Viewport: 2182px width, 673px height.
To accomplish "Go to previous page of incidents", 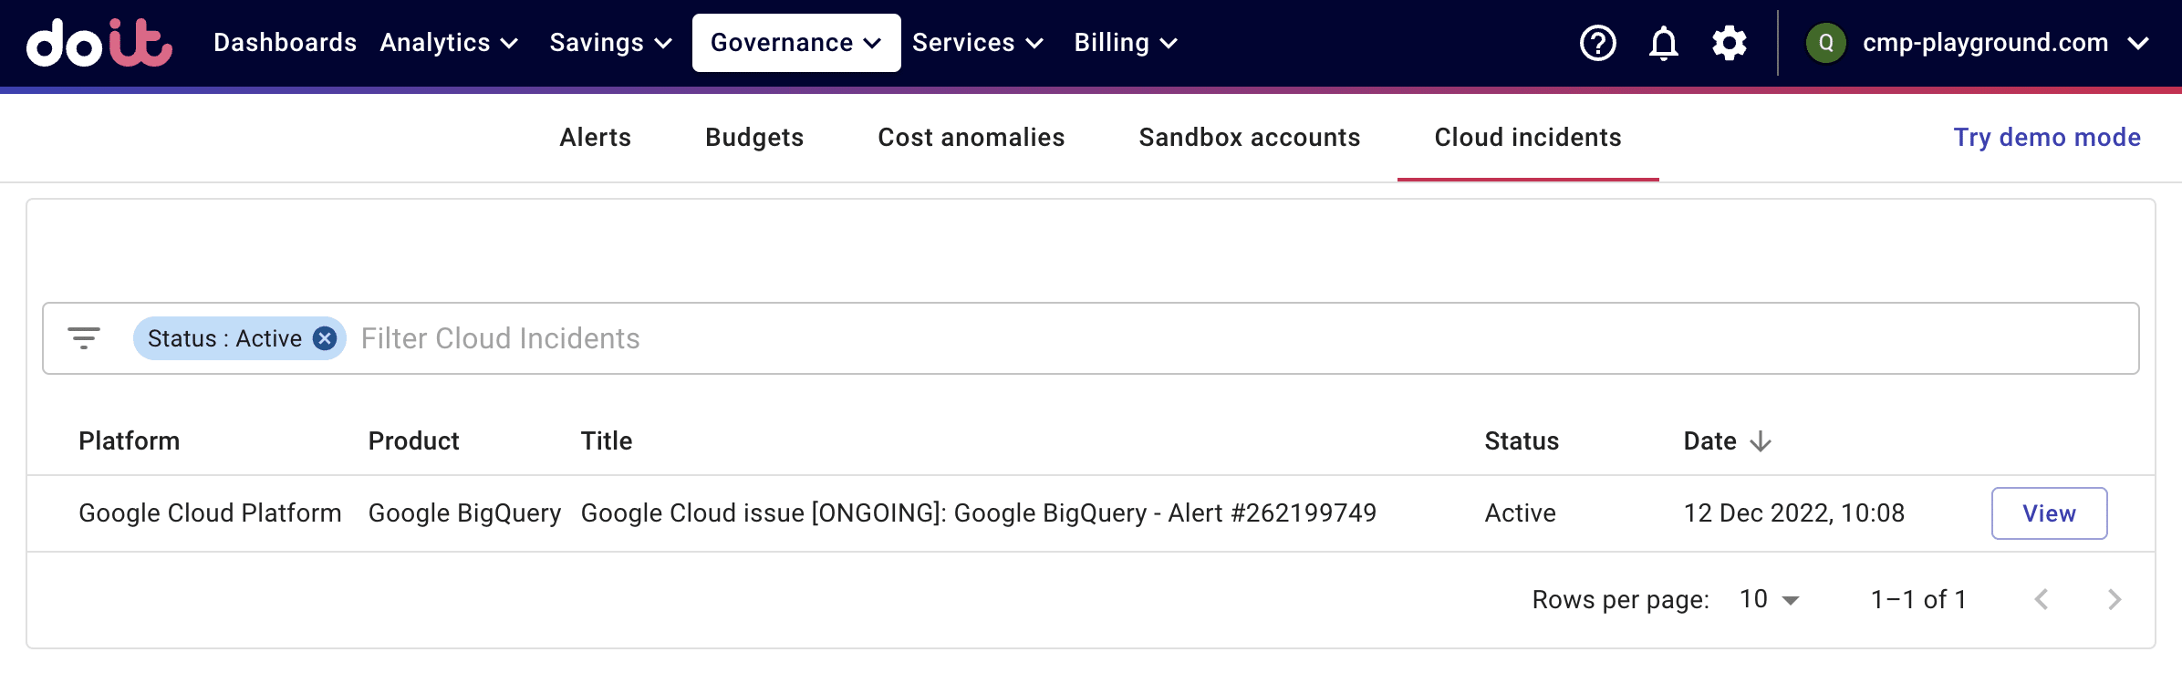I will click(x=2042, y=599).
